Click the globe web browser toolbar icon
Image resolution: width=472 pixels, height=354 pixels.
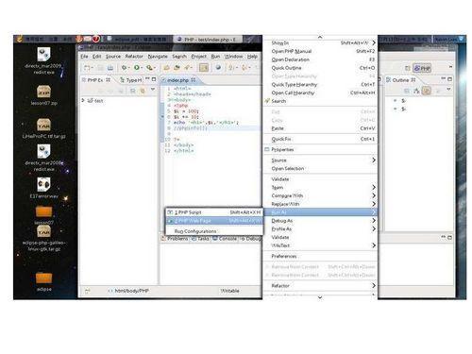click(218, 68)
